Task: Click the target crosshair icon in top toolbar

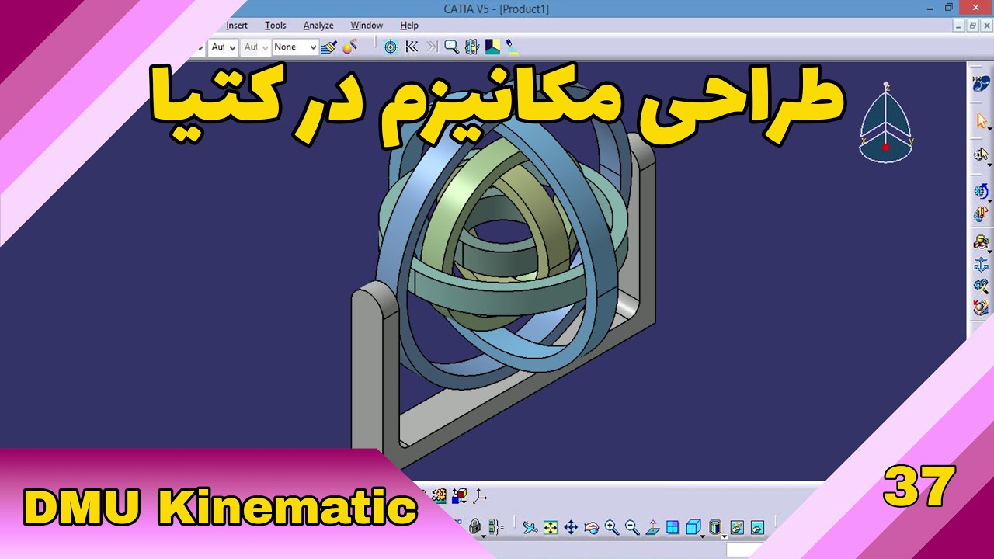Action: point(391,47)
